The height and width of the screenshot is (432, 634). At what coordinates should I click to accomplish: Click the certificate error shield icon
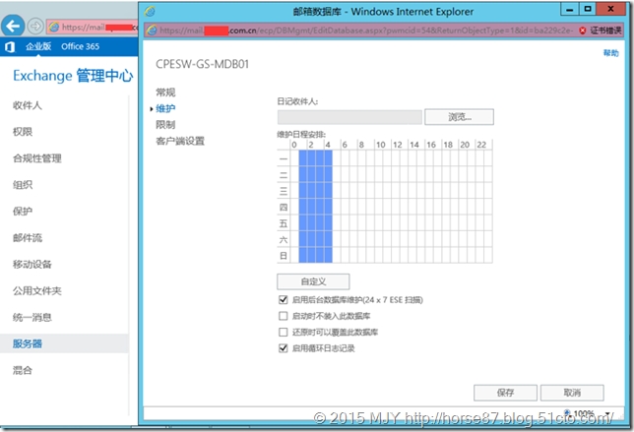582,30
